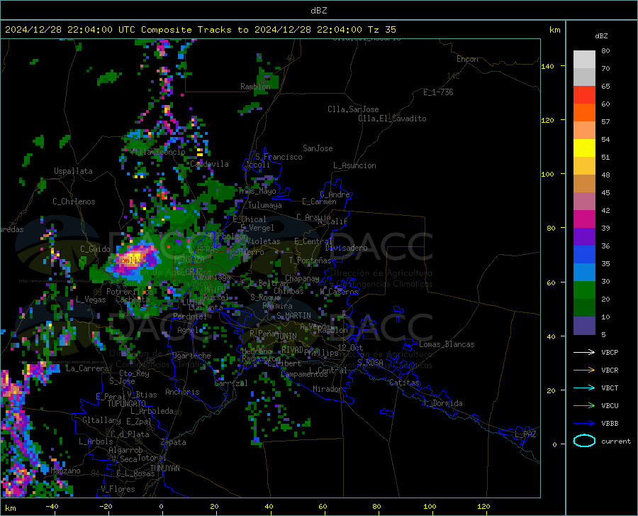
Task: Click the white VBCP arrow legend icon
Action: point(584,352)
